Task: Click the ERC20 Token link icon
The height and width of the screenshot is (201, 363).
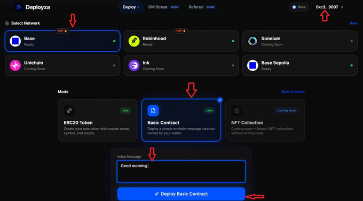Action: [x=69, y=111]
